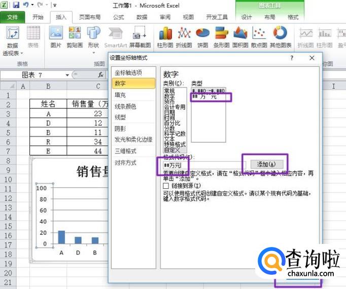The image size is (346, 289).
Task: Expand the Shapes dropdown arrow
Action: click(x=93, y=53)
